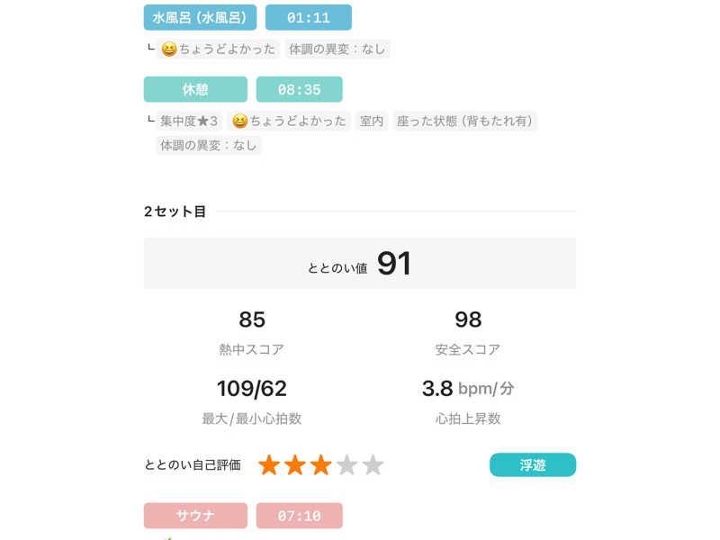
Task: Click the smiley emoji in the 水風呂 row
Action: [x=169, y=49]
